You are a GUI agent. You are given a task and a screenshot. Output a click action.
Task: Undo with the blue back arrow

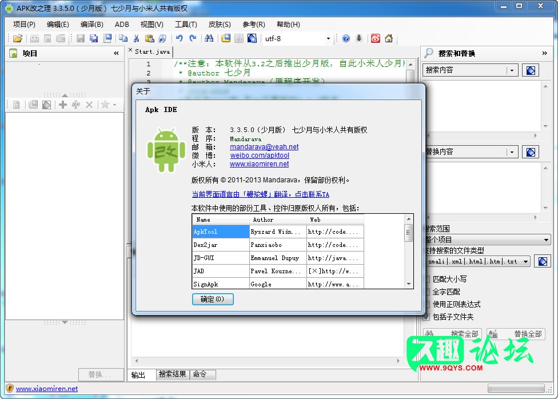click(180, 38)
